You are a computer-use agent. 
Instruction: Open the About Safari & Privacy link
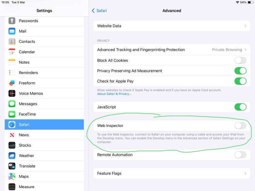coord(114,94)
